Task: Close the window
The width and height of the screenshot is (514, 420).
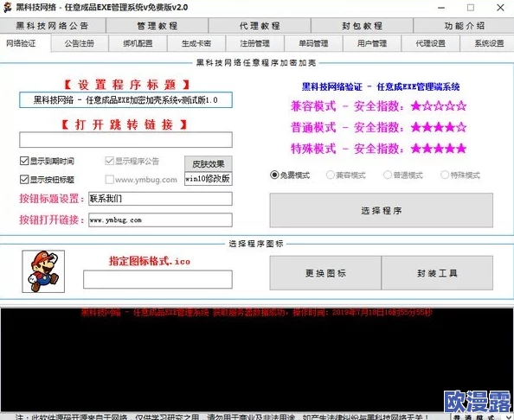Action: [x=500, y=8]
